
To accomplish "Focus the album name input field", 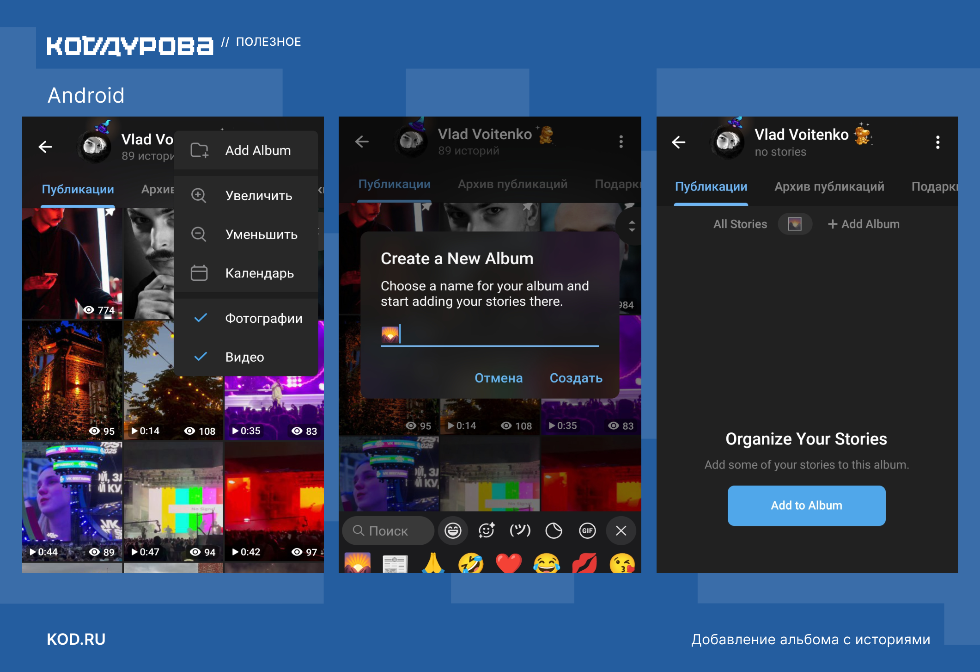I will point(490,334).
